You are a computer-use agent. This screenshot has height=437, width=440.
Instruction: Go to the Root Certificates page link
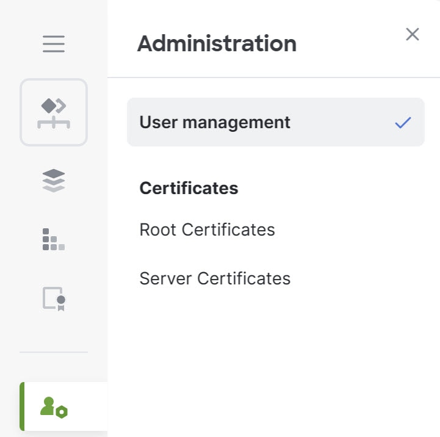(207, 229)
